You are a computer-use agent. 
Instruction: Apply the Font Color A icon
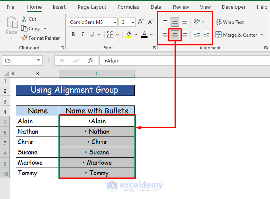[144, 35]
